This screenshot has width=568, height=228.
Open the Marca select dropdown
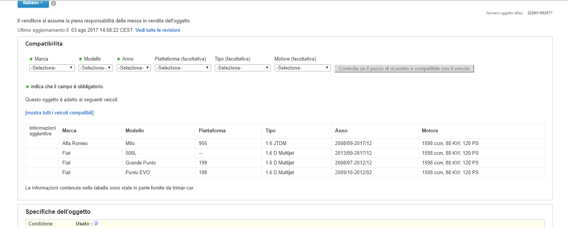tap(52, 68)
